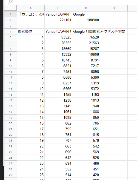
Task: Select cell with value 615
Action: (86, 135)
